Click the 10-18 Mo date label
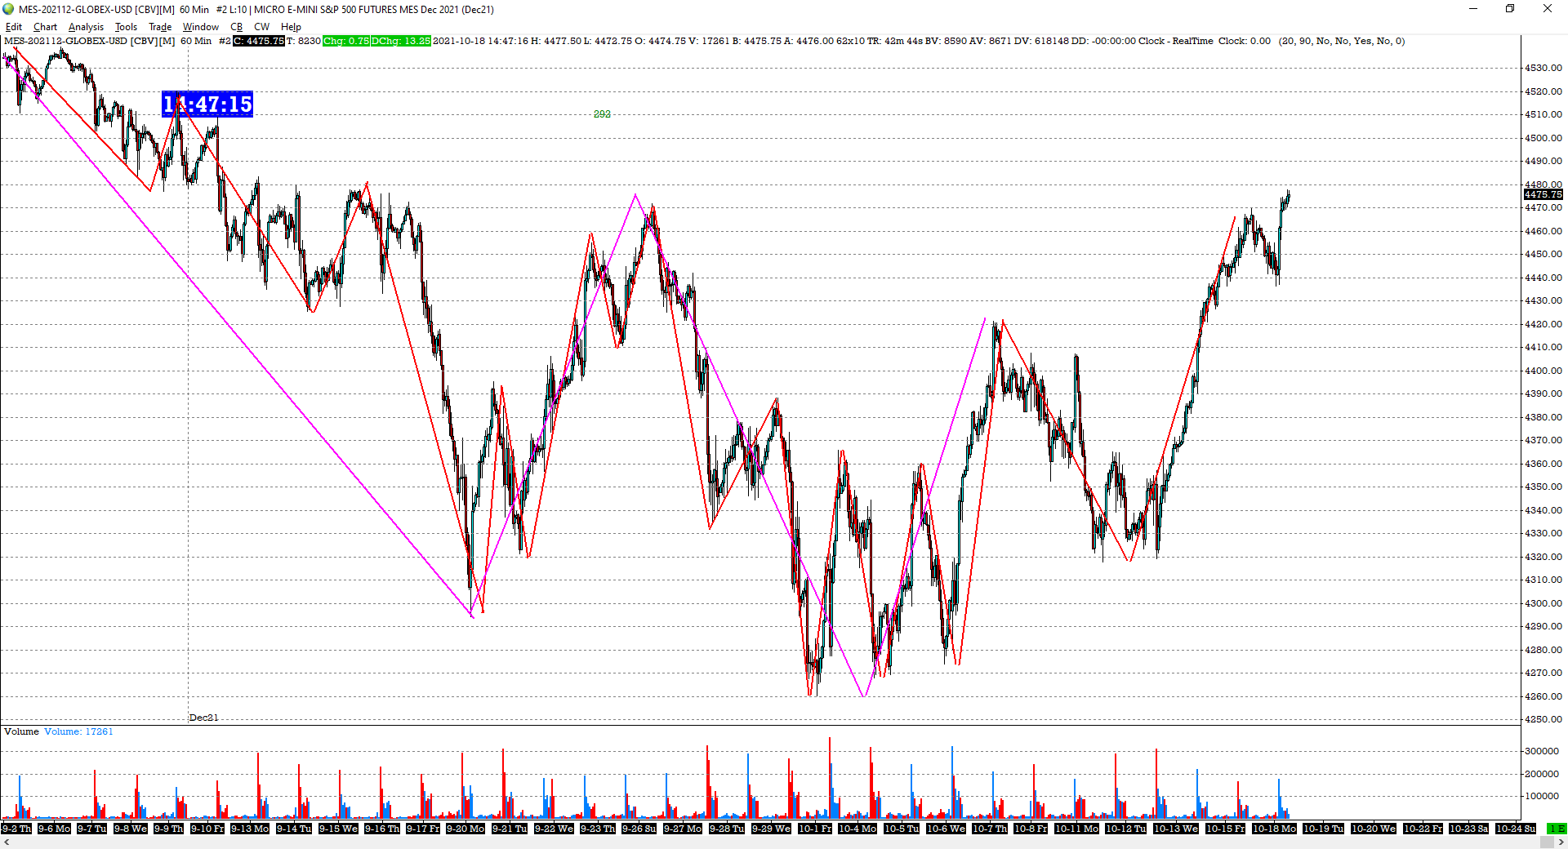The width and height of the screenshot is (1568, 849). [1275, 829]
